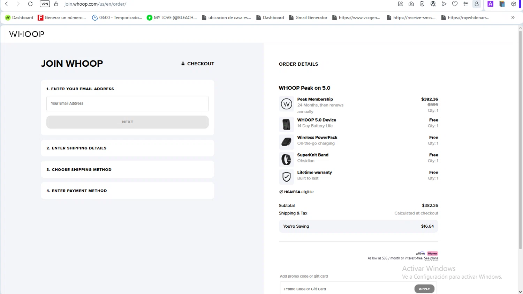Bookmark this page with the heart icon
The image size is (523, 294).
(455, 4)
